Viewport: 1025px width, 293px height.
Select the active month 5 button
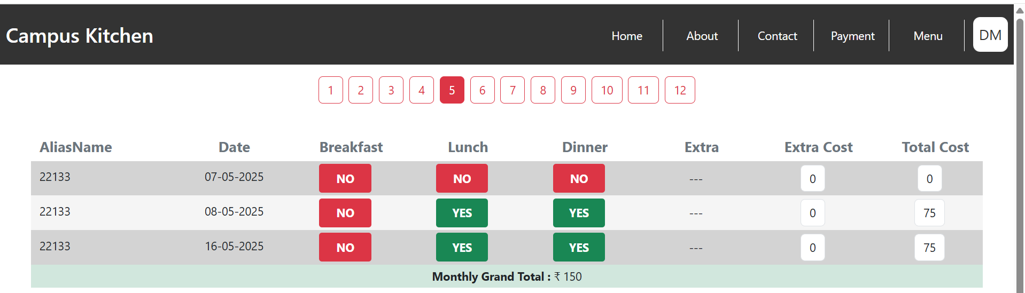pyautogui.click(x=452, y=90)
